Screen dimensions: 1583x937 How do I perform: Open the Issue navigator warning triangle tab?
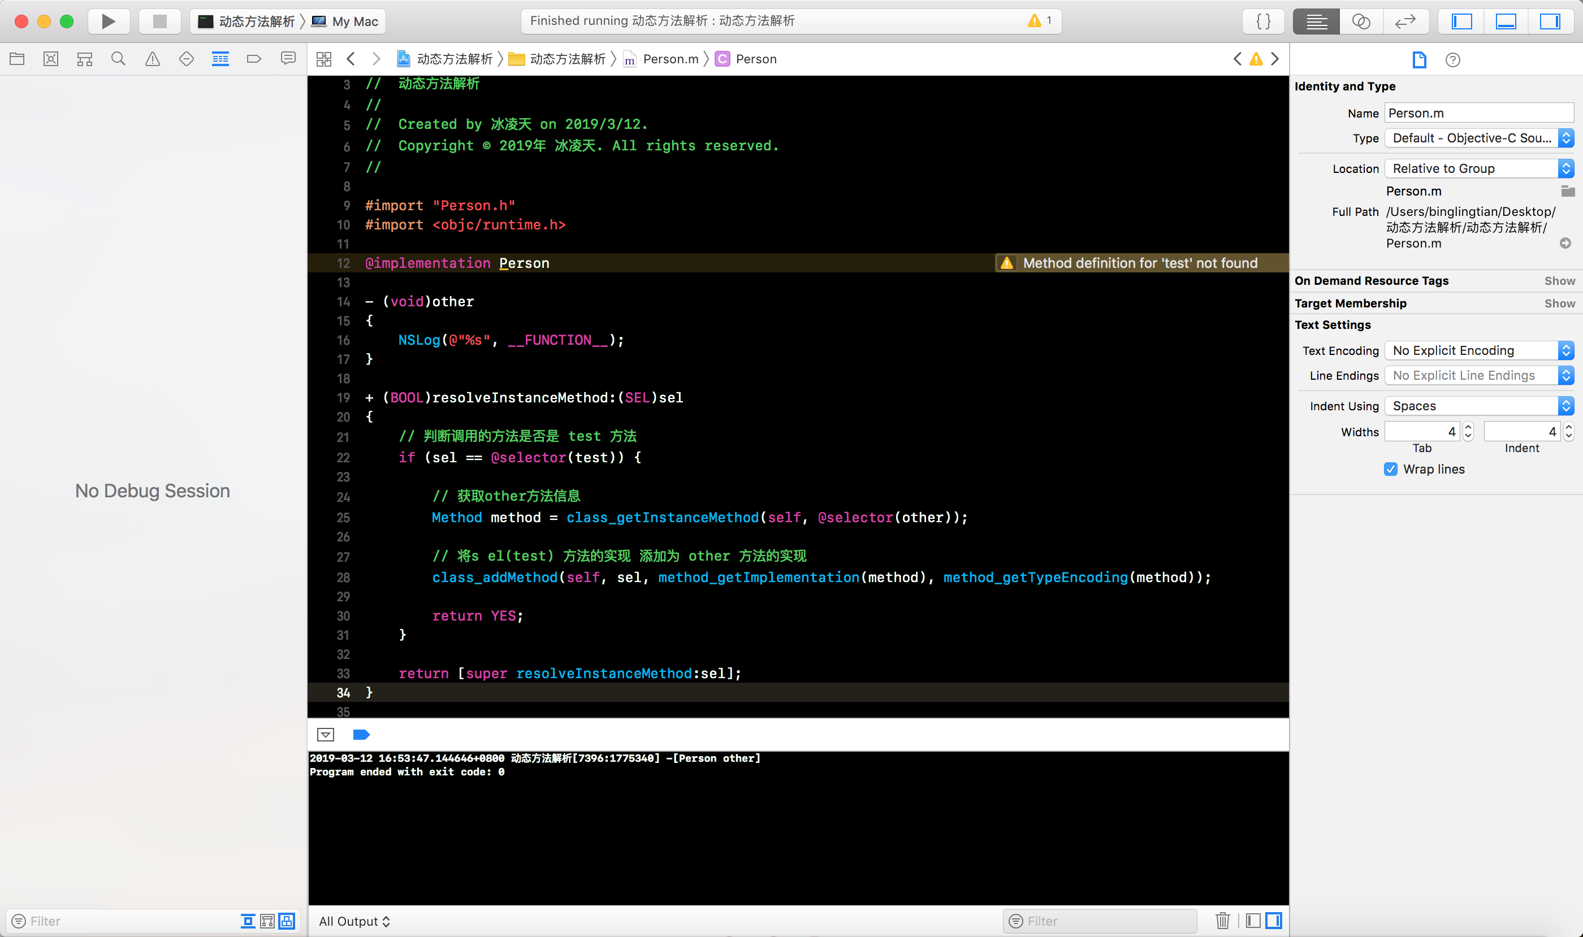(152, 59)
